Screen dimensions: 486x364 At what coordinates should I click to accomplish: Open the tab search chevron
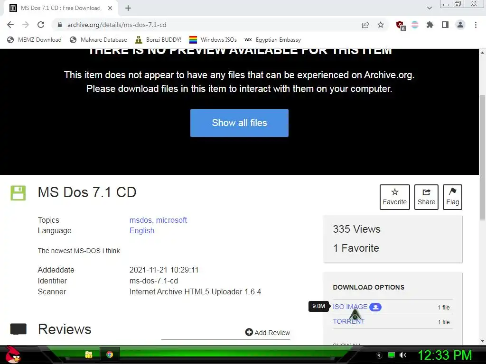pyautogui.click(x=429, y=8)
